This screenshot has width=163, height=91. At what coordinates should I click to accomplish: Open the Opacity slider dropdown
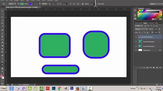coord(159,29)
